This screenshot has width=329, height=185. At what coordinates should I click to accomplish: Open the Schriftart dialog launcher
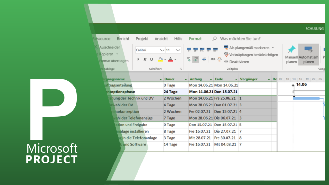181,69
